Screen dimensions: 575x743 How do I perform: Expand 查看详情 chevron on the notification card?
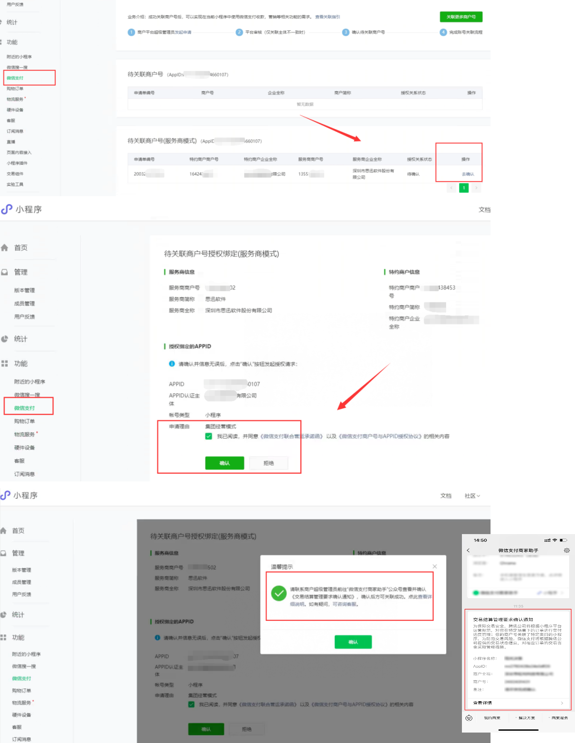coord(562,703)
